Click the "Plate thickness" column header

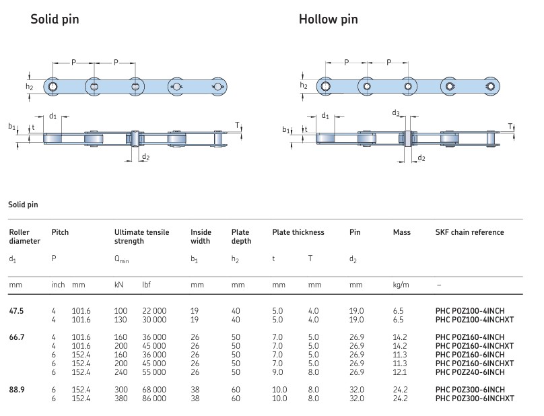pos(298,232)
